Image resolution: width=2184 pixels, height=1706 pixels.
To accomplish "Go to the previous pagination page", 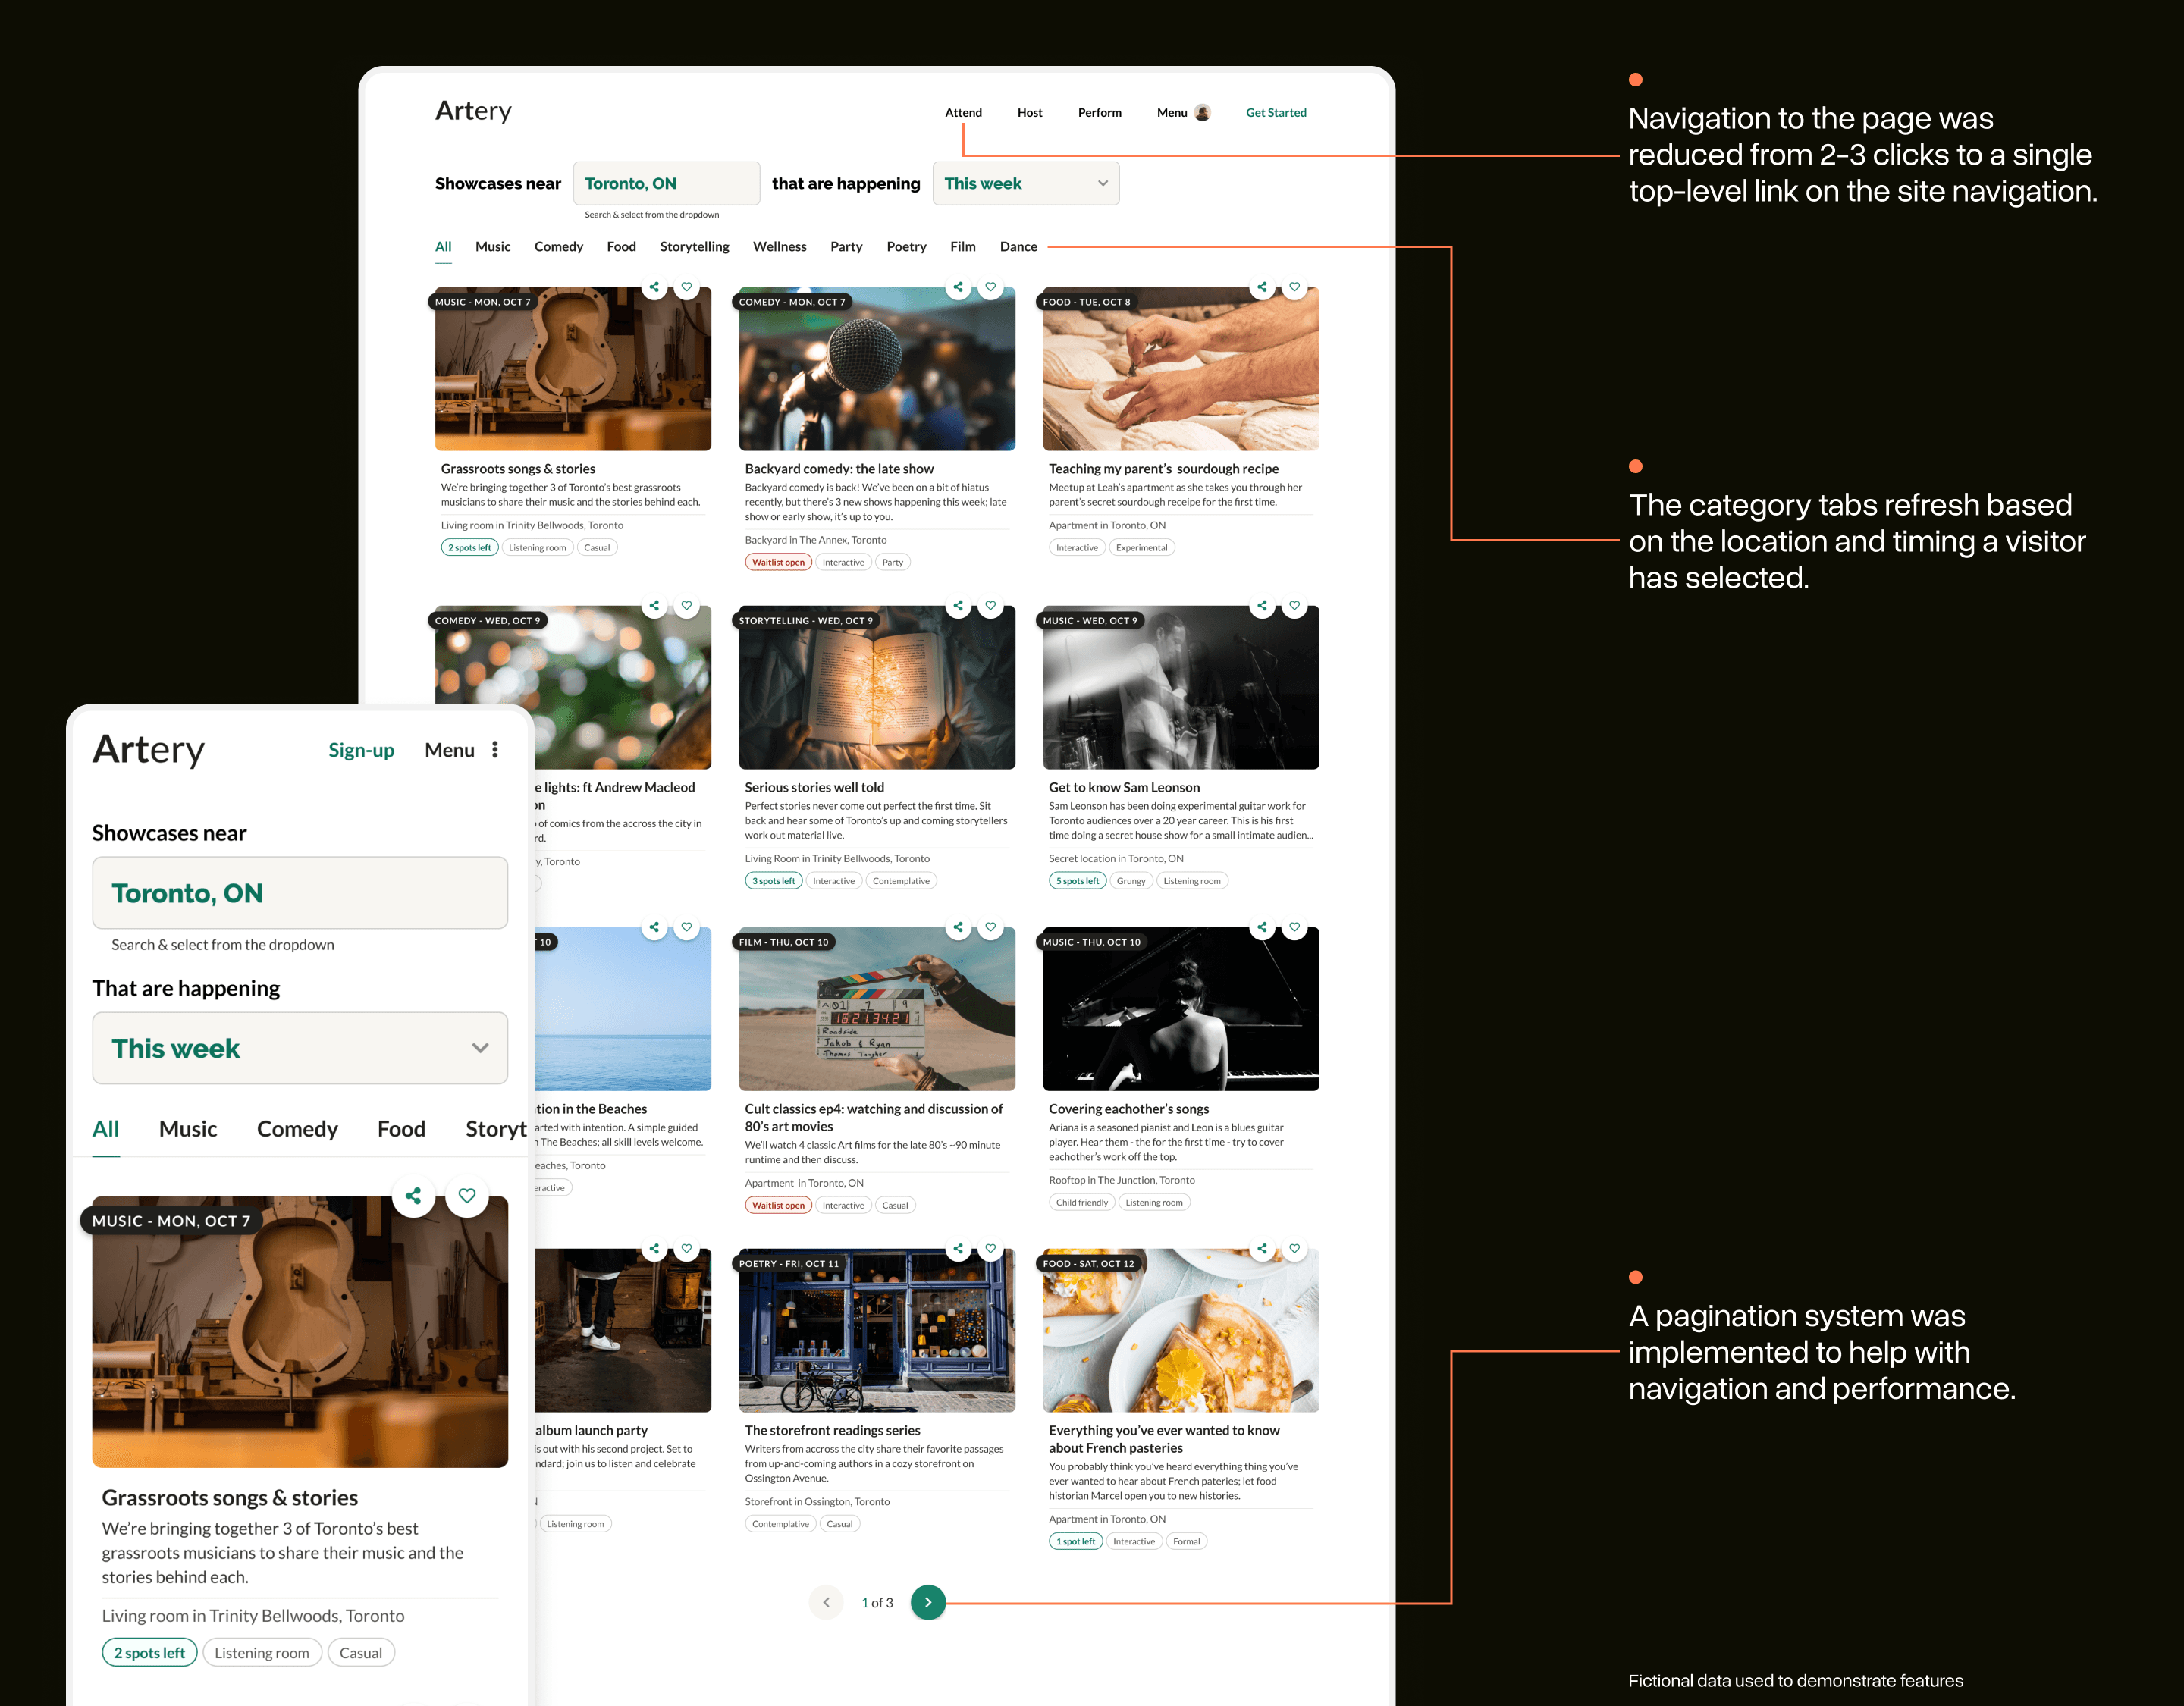I will coord(826,1601).
